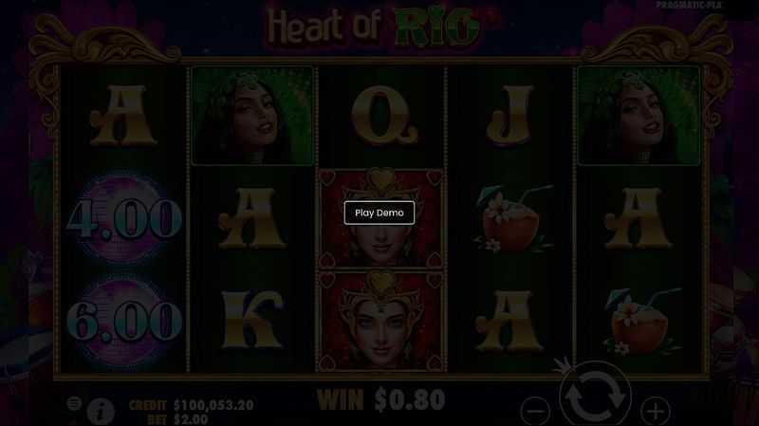Hit the circular spin arrows button
The height and width of the screenshot is (426, 759).
[595, 395]
